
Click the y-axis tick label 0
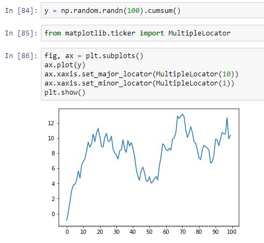point(53,214)
